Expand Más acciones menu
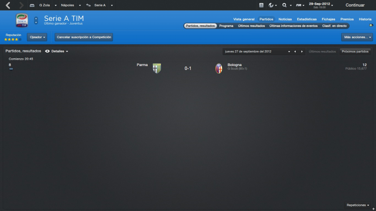The height and width of the screenshot is (211, 376). click(357, 37)
